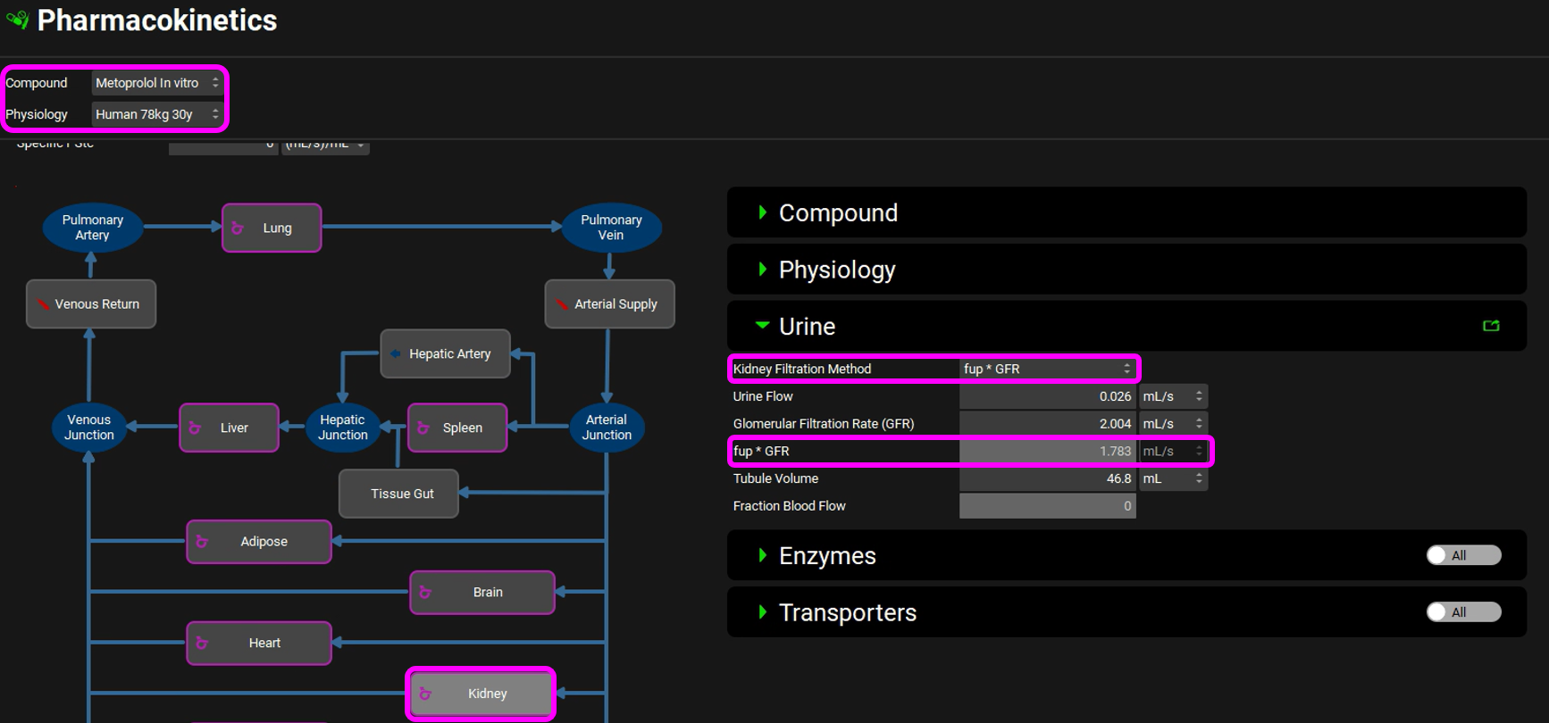Select the Tissue Gut node
This screenshot has width=1549, height=723.
[x=399, y=494]
